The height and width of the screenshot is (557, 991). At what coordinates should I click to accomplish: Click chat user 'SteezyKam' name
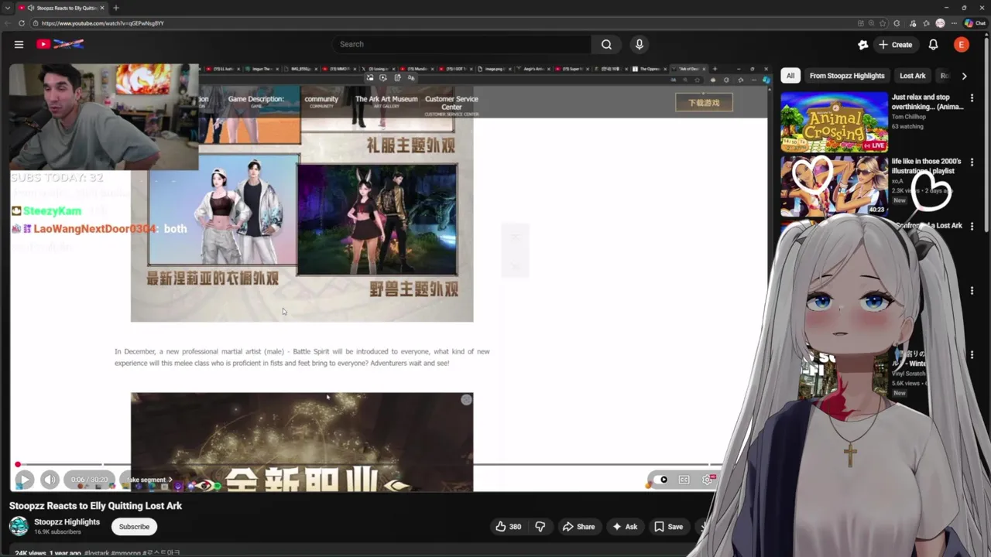[x=52, y=211]
